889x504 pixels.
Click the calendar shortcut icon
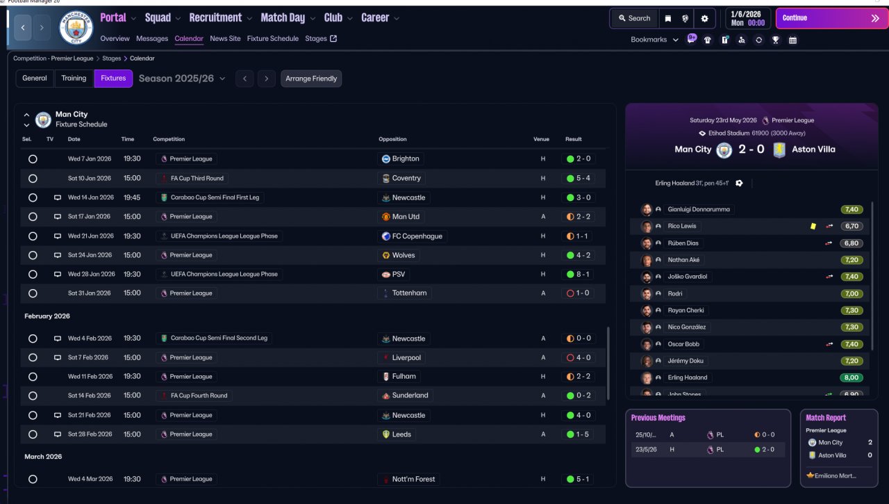pyautogui.click(x=792, y=40)
